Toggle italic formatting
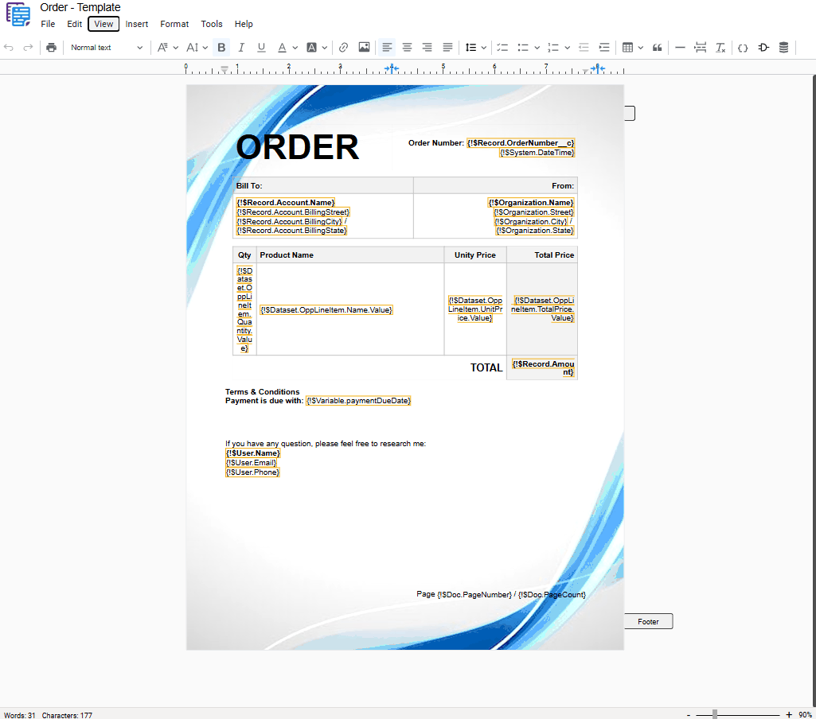The height and width of the screenshot is (719, 816). click(241, 47)
